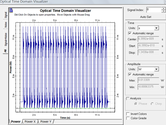Decrement the Signal Index spinner down arrow

click(x=164, y=11)
